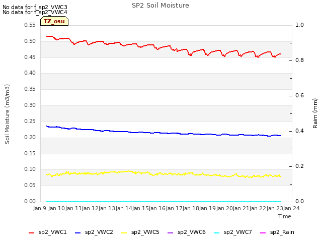Image resolution: width=322 pixels, height=242 pixels.
Task: Click the Jan 9 x-axis tick label
Action: [x=40, y=208]
